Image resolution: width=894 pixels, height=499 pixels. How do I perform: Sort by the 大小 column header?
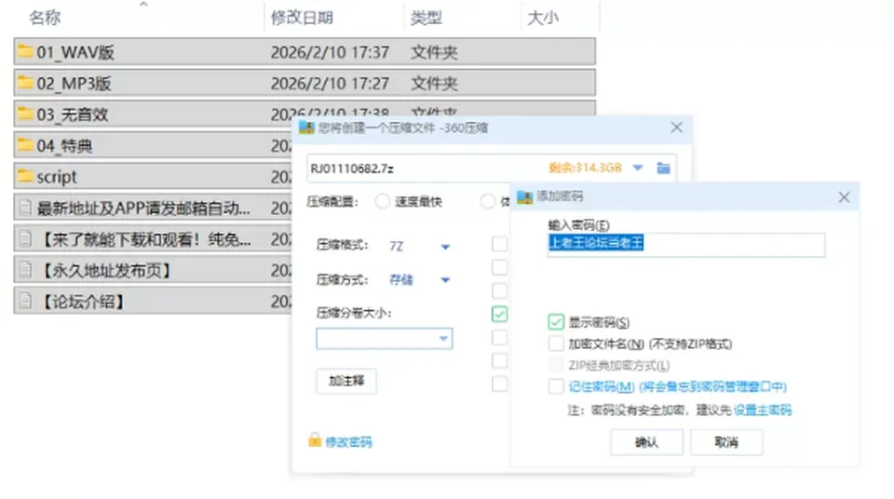[x=543, y=18]
